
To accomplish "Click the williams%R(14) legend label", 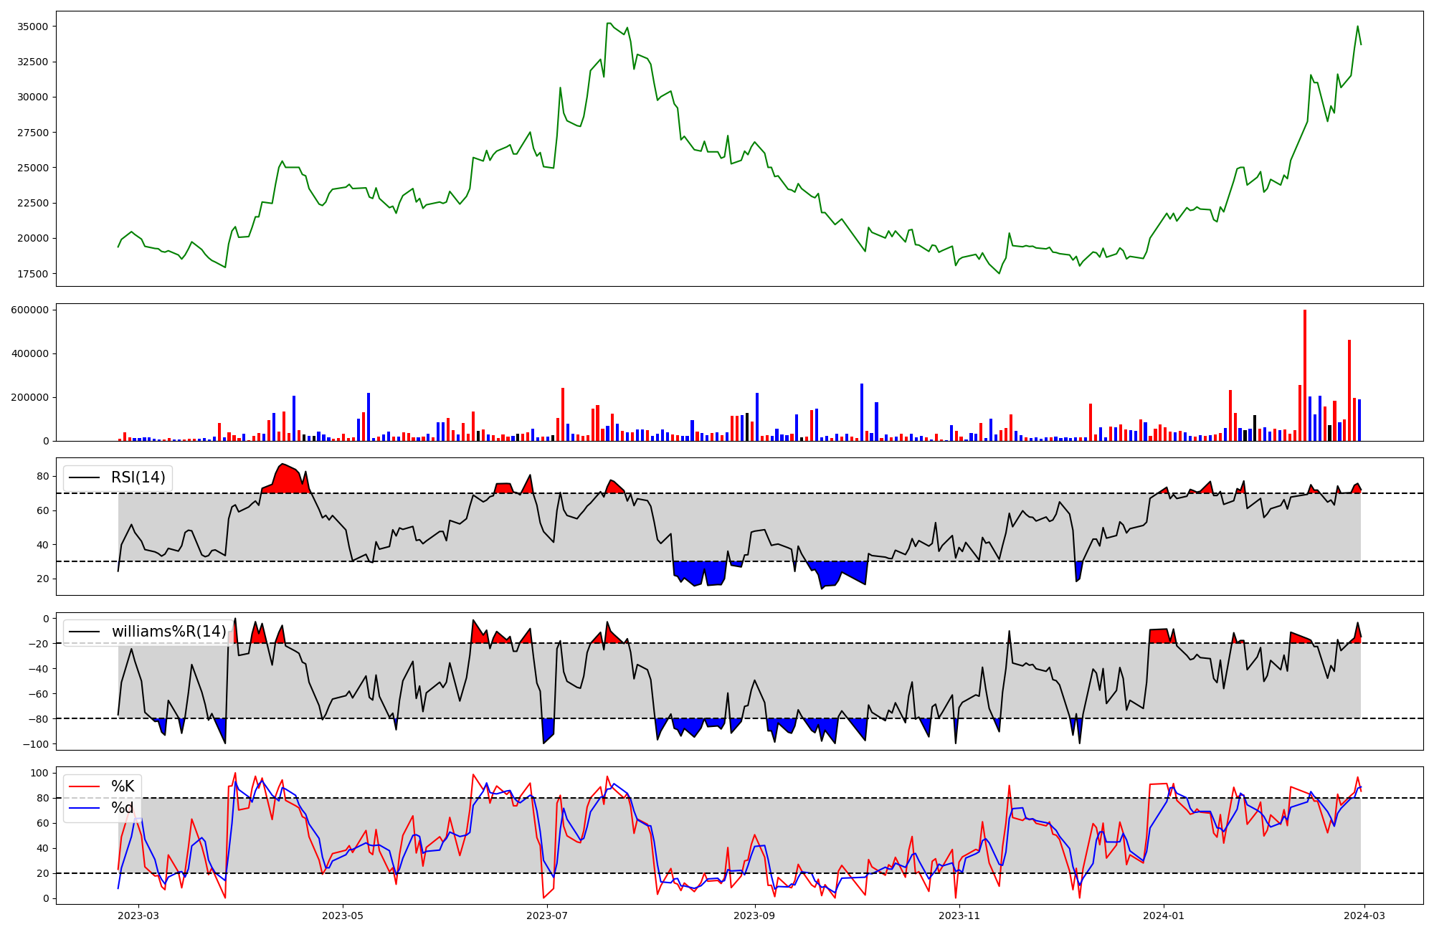I will [x=168, y=632].
